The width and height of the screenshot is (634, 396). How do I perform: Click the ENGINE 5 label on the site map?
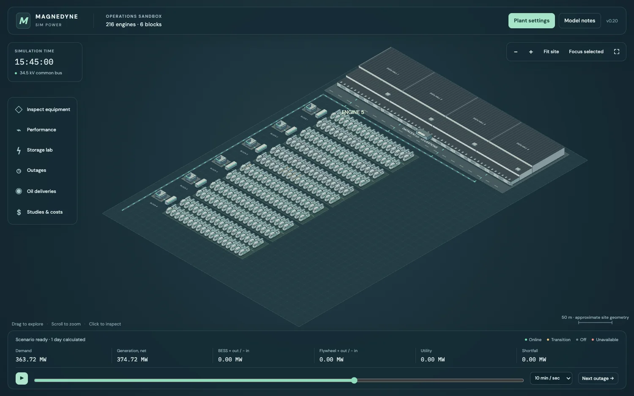tap(353, 112)
